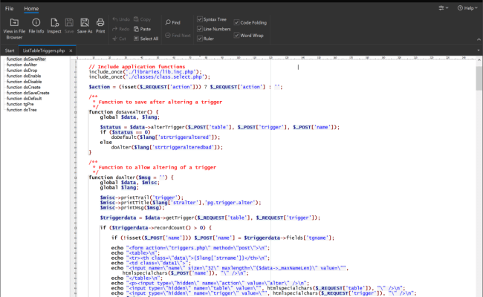Open the File menu
Image resolution: width=483 pixels, height=297 pixels.
pos(9,9)
